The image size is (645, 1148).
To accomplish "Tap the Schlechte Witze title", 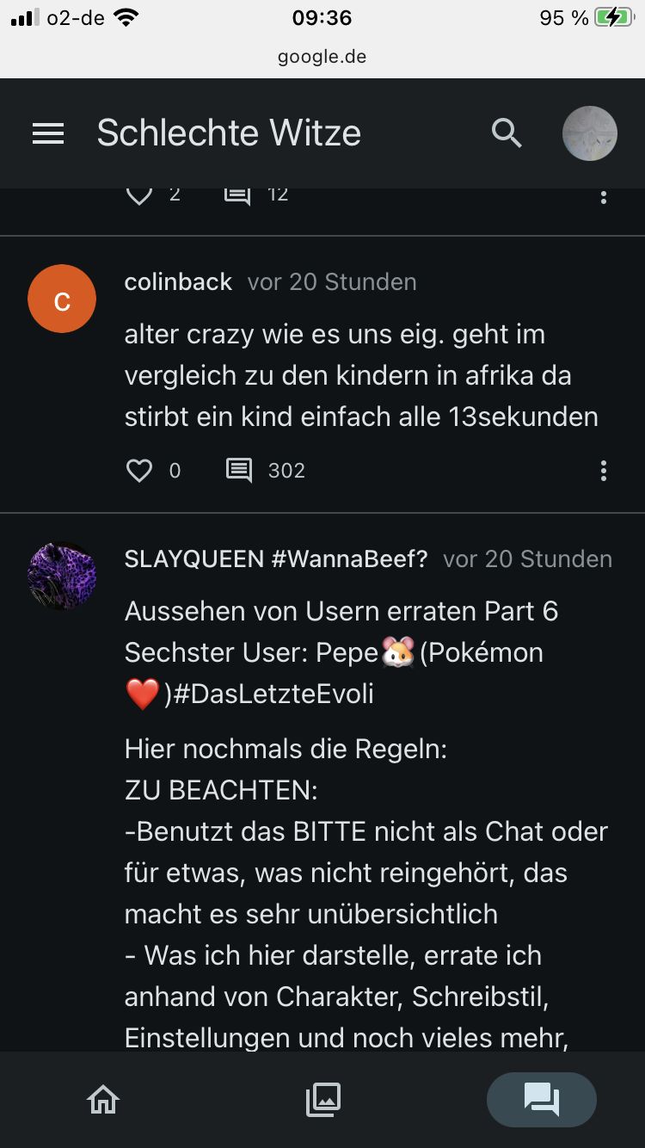I will (229, 133).
